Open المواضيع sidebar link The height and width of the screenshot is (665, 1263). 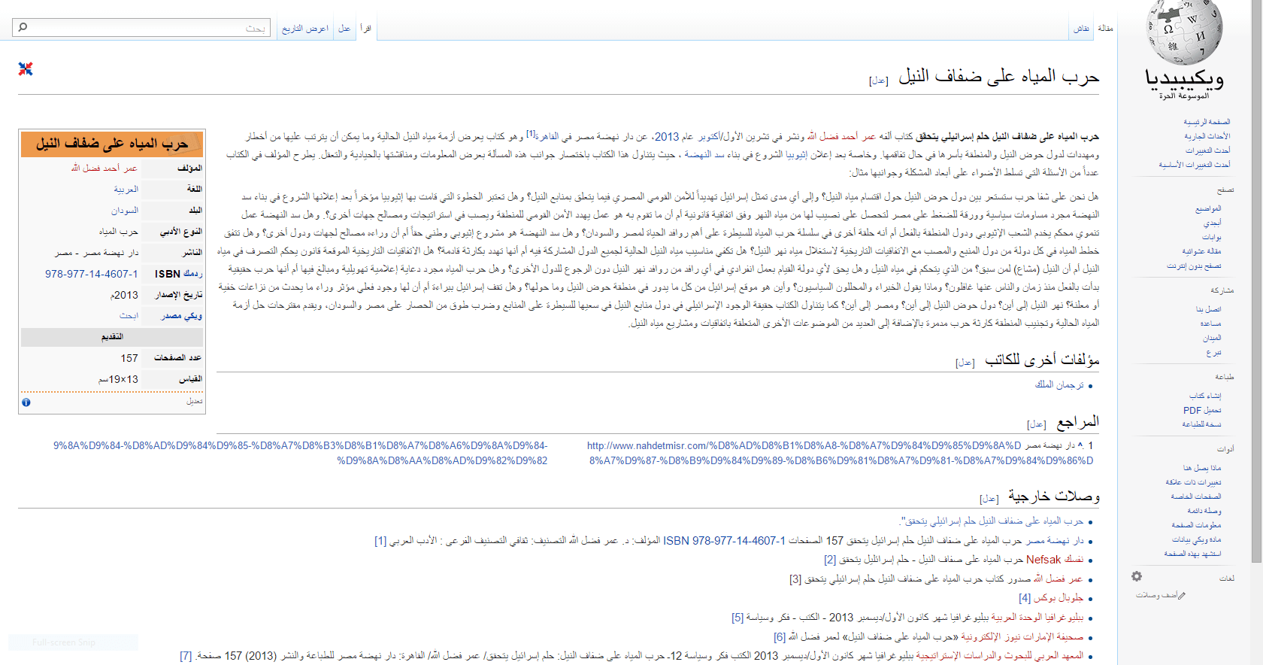pos(1208,208)
